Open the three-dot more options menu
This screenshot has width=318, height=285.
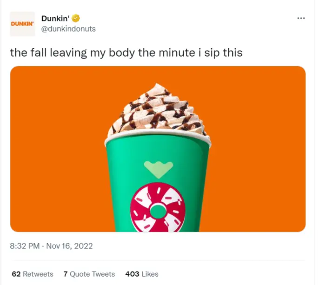pyautogui.click(x=301, y=18)
